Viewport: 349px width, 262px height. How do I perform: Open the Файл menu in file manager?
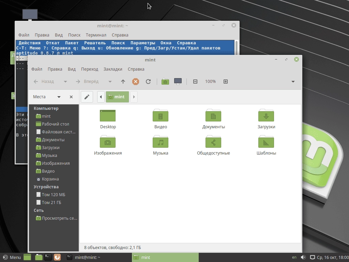pos(37,69)
